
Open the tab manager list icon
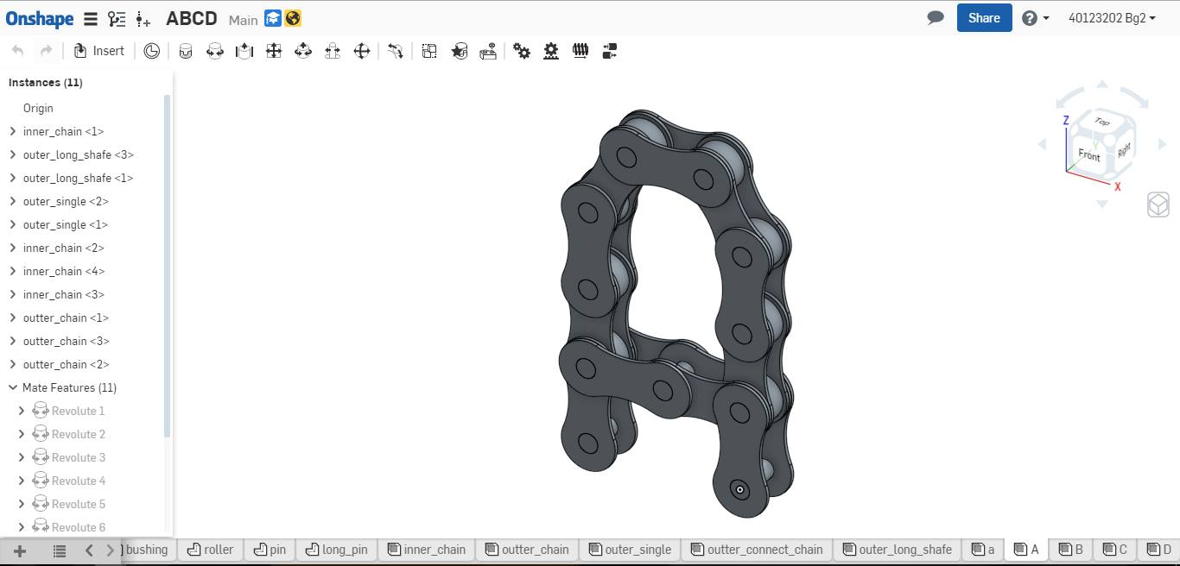coord(60,550)
